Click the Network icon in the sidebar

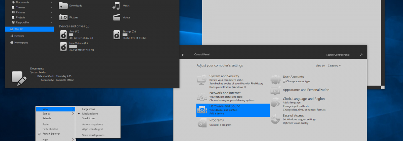pos(12,36)
